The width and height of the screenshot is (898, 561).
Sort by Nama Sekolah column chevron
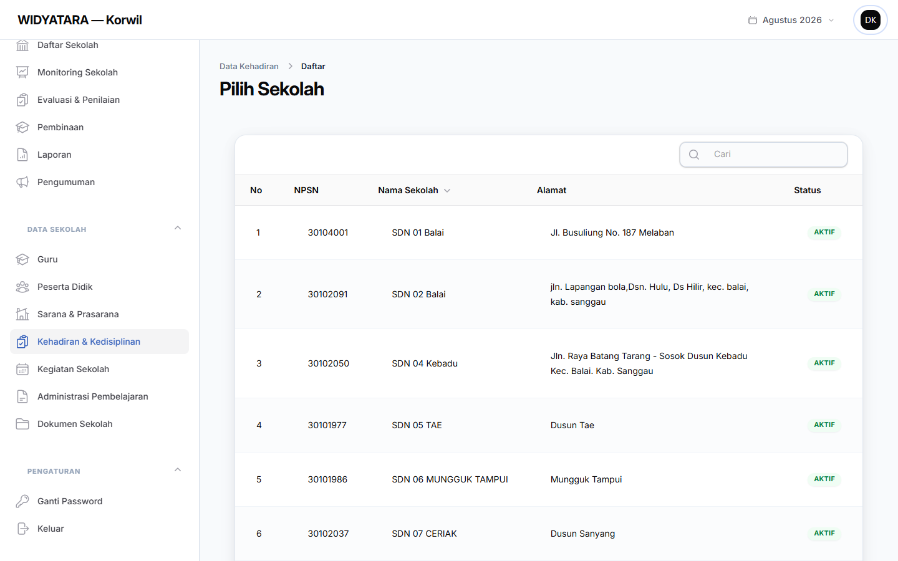pyautogui.click(x=447, y=191)
